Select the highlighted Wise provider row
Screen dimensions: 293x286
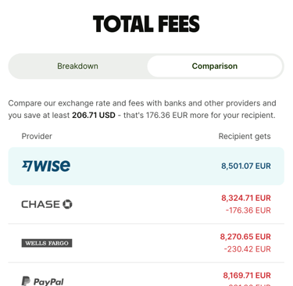click(146, 166)
